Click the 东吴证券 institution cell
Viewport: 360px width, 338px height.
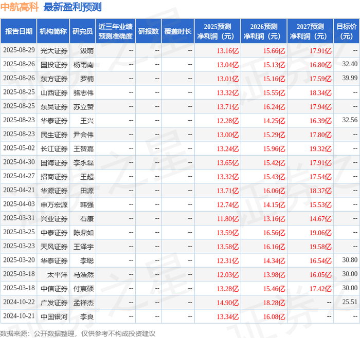[54, 107]
